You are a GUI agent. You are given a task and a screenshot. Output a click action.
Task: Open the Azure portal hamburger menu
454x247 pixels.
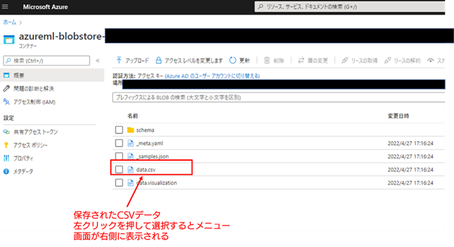click(x=5, y=6)
